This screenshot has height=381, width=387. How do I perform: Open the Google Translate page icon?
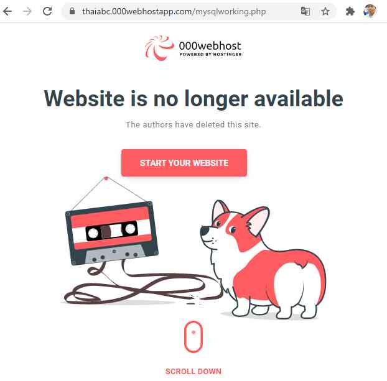(305, 11)
